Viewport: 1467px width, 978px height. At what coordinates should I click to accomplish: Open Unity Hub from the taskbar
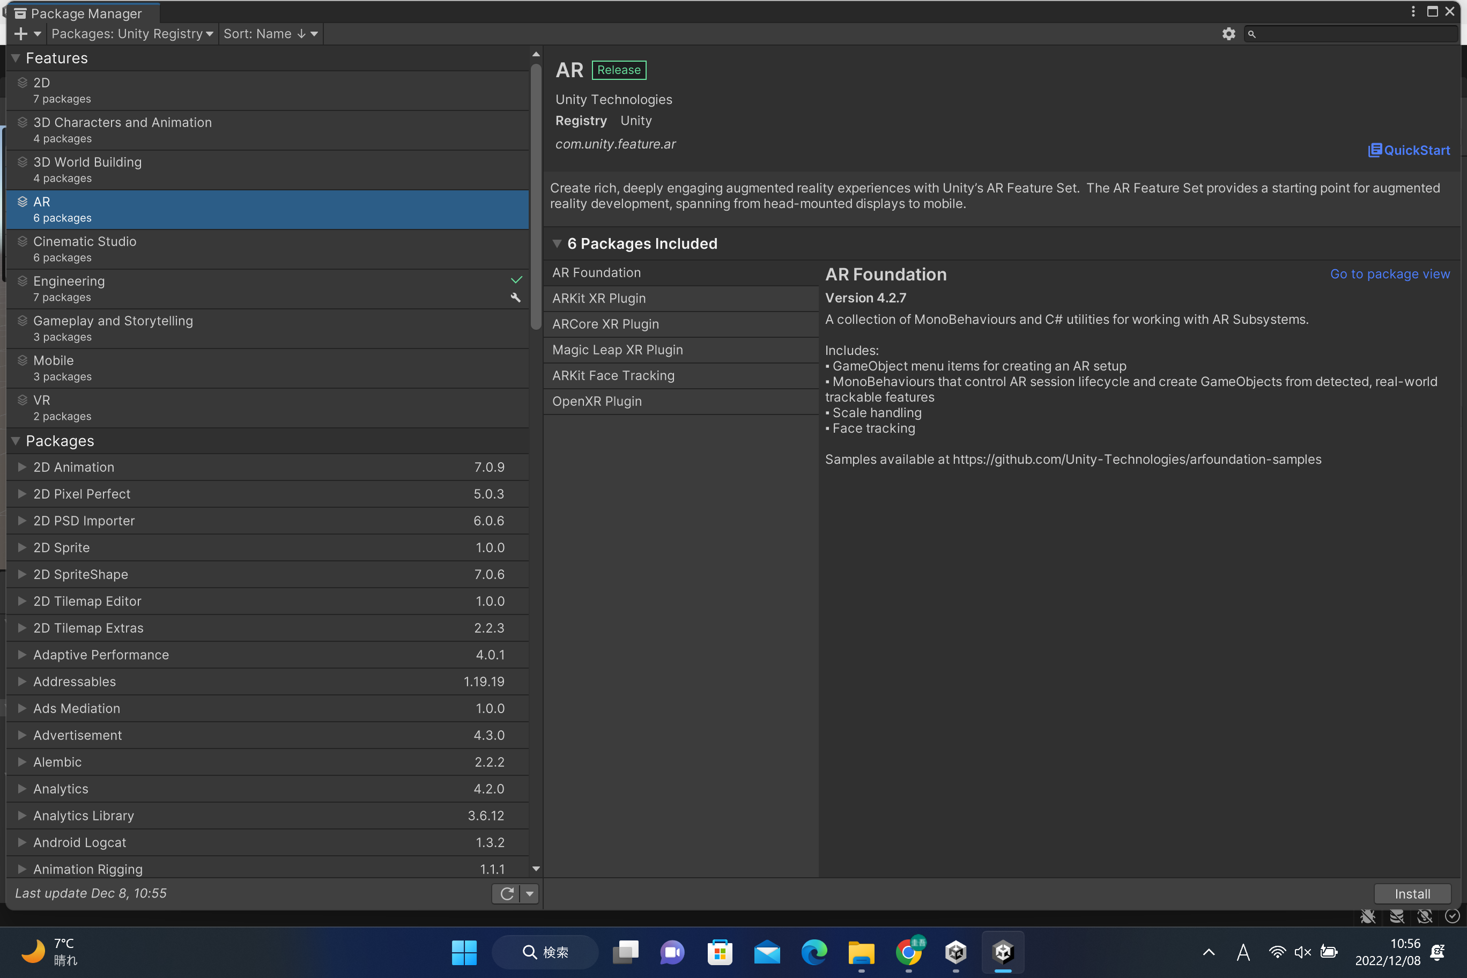955,952
